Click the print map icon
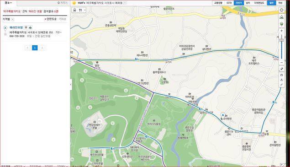290x167 pixels. (282, 75)
